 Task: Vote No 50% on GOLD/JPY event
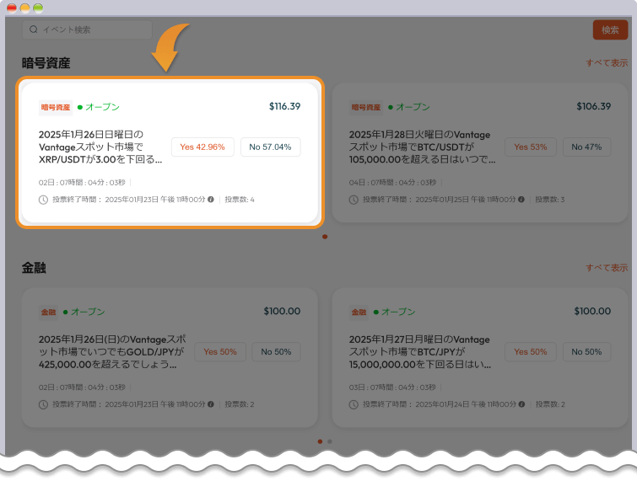[276, 351]
